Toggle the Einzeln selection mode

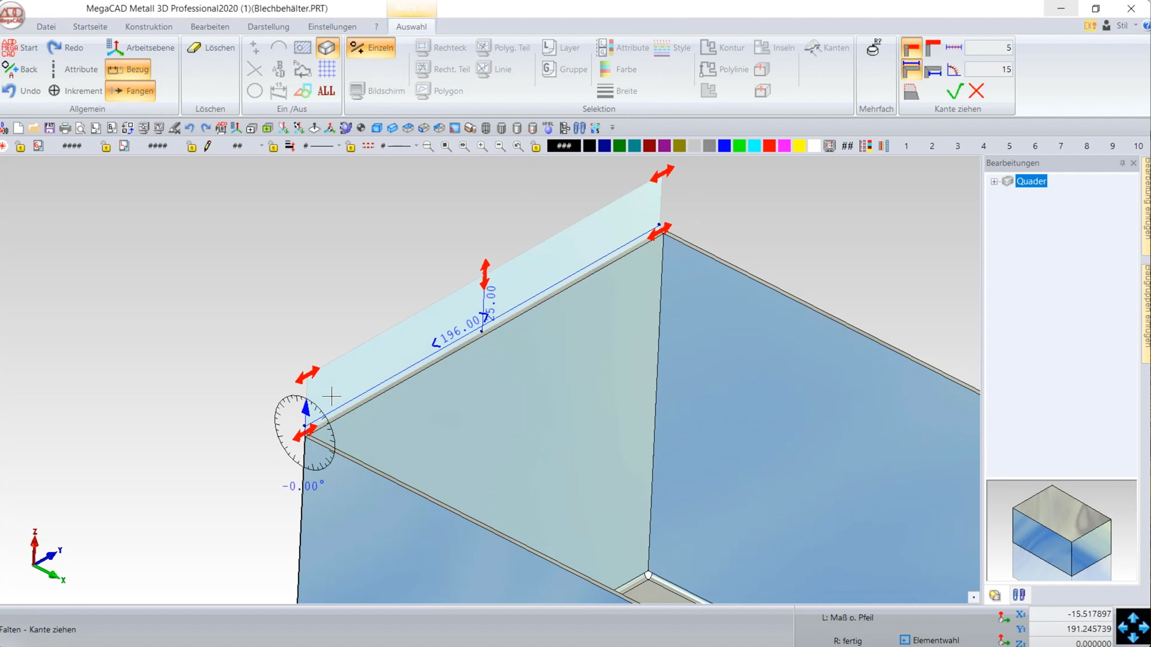pyautogui.click(x=371, y=47)
